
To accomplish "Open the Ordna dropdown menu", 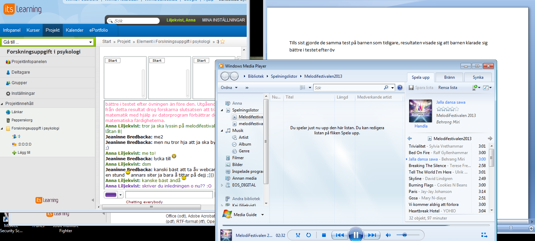I will (229, 88).
